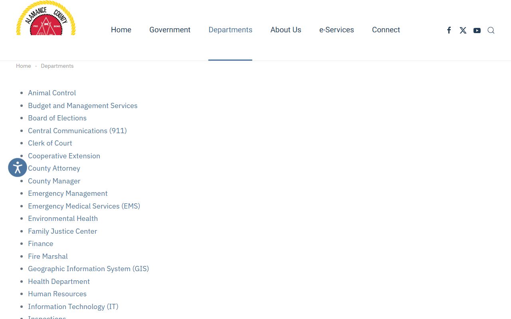Open the YouTube channel icon

(x=477, y=30)
